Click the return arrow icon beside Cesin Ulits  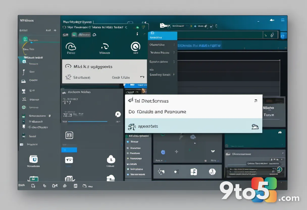[142, 77]
